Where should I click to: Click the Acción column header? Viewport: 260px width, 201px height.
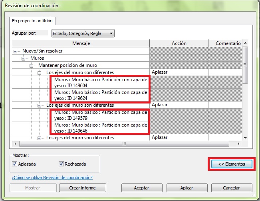(179, 43)
